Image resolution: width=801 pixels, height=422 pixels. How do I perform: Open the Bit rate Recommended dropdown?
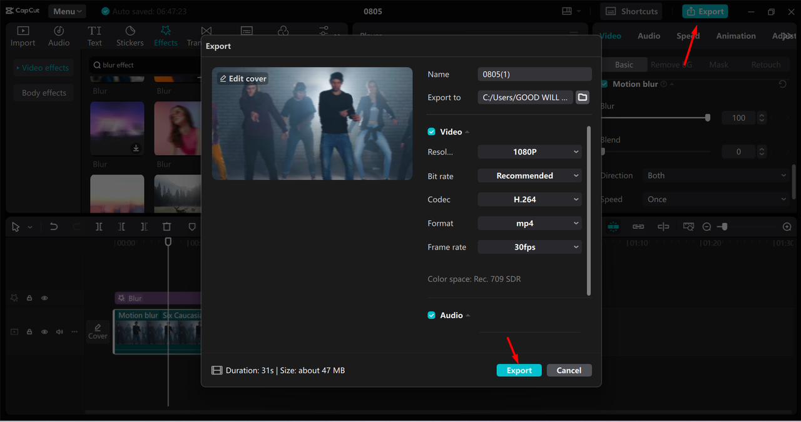[529, 176]
